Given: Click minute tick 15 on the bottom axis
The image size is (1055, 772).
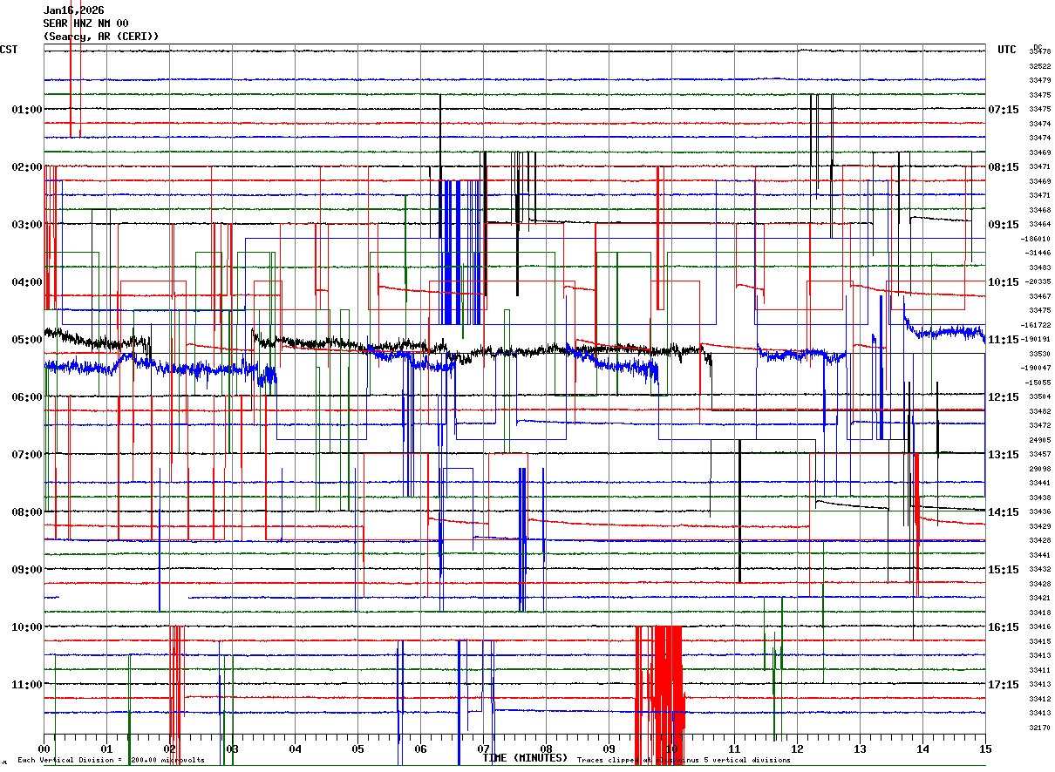Looking at the screenshot, I should [985, 749].
